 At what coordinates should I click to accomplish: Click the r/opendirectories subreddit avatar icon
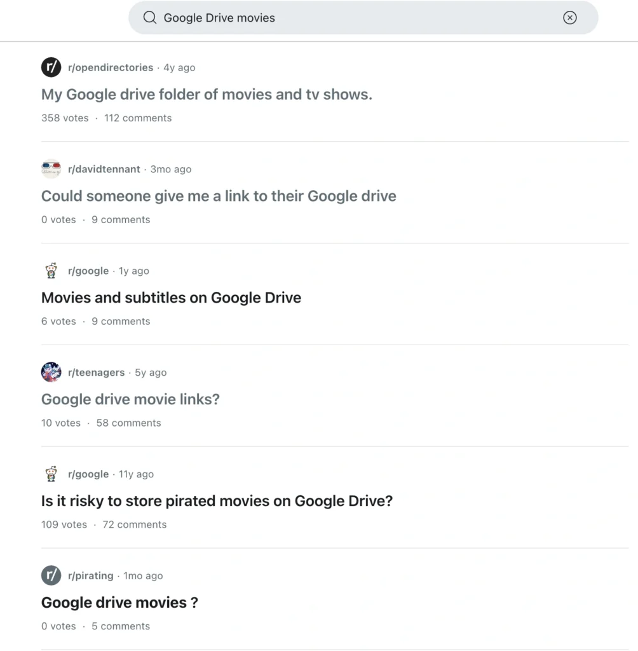51,67
